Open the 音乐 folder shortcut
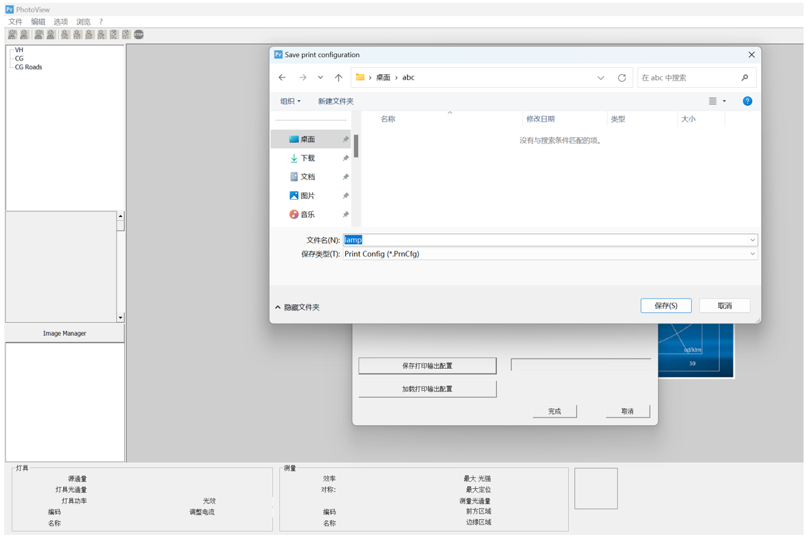The width and height of the screenshot is (807, 537). click(307, 214)
